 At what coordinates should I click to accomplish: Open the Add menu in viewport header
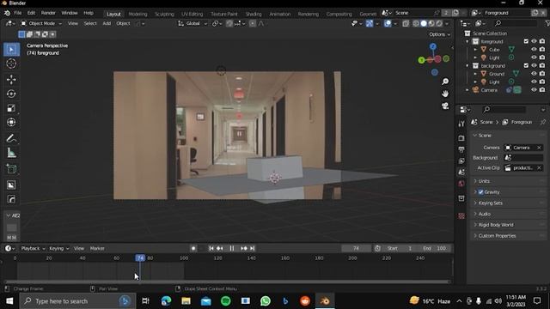[107, 23]
